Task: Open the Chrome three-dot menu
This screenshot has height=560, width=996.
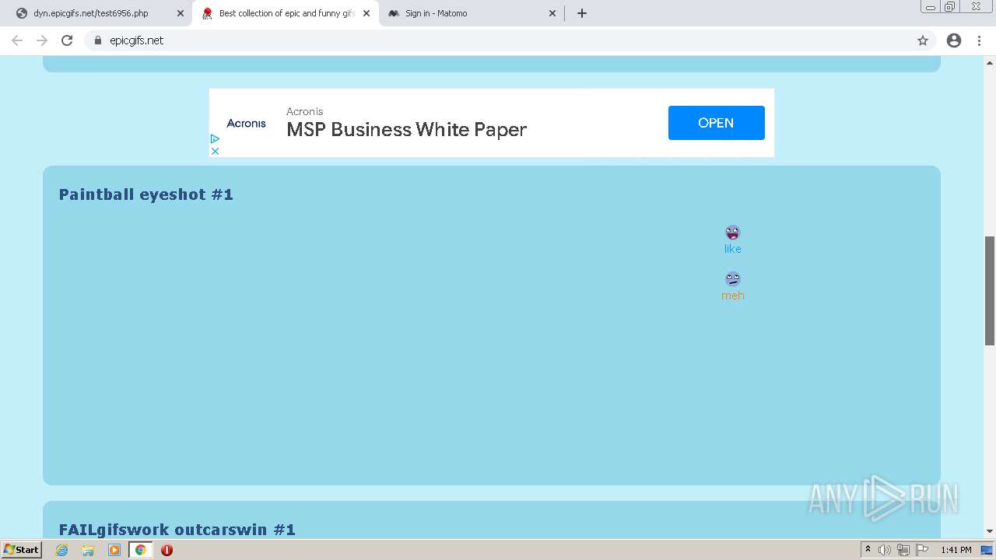Action: [x=980, y=40]
